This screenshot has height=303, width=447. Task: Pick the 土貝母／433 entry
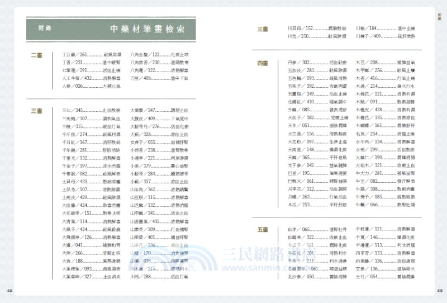(92, 182)
